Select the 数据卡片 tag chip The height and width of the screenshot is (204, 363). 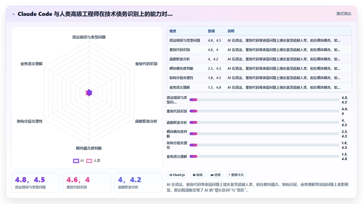(x=236, y=175)
